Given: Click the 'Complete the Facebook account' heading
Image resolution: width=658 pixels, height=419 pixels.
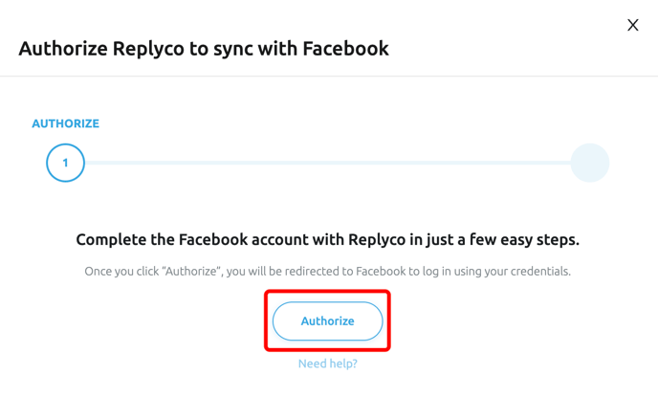Looking at the screenshot, I should pos(327,239).
